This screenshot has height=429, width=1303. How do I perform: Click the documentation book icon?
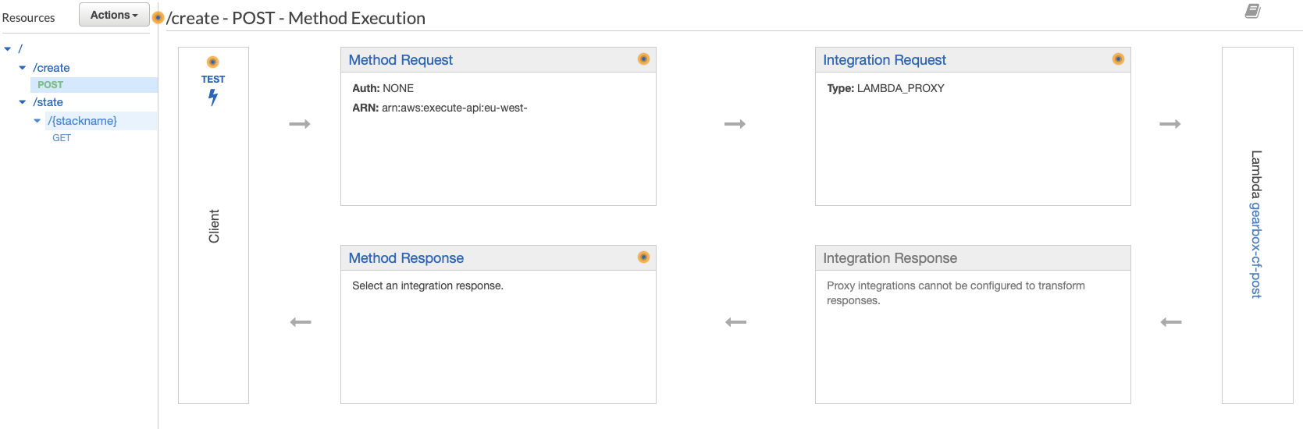(1252, 11)
